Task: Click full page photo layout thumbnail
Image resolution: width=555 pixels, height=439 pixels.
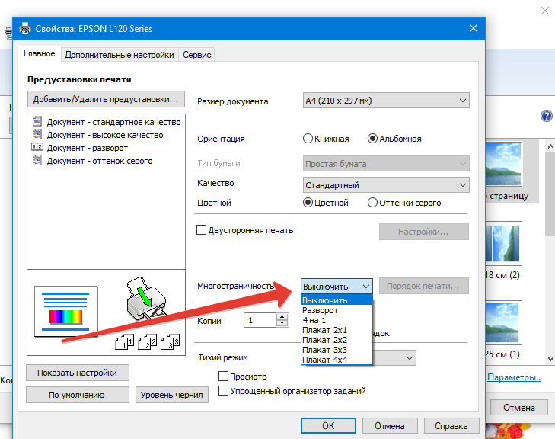Action: coord(504,164)
